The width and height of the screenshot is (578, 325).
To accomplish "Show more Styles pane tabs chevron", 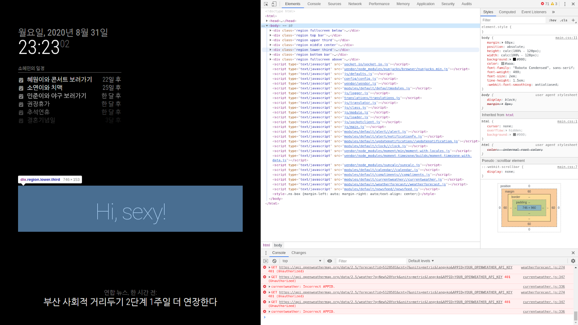I will point(553,12).
